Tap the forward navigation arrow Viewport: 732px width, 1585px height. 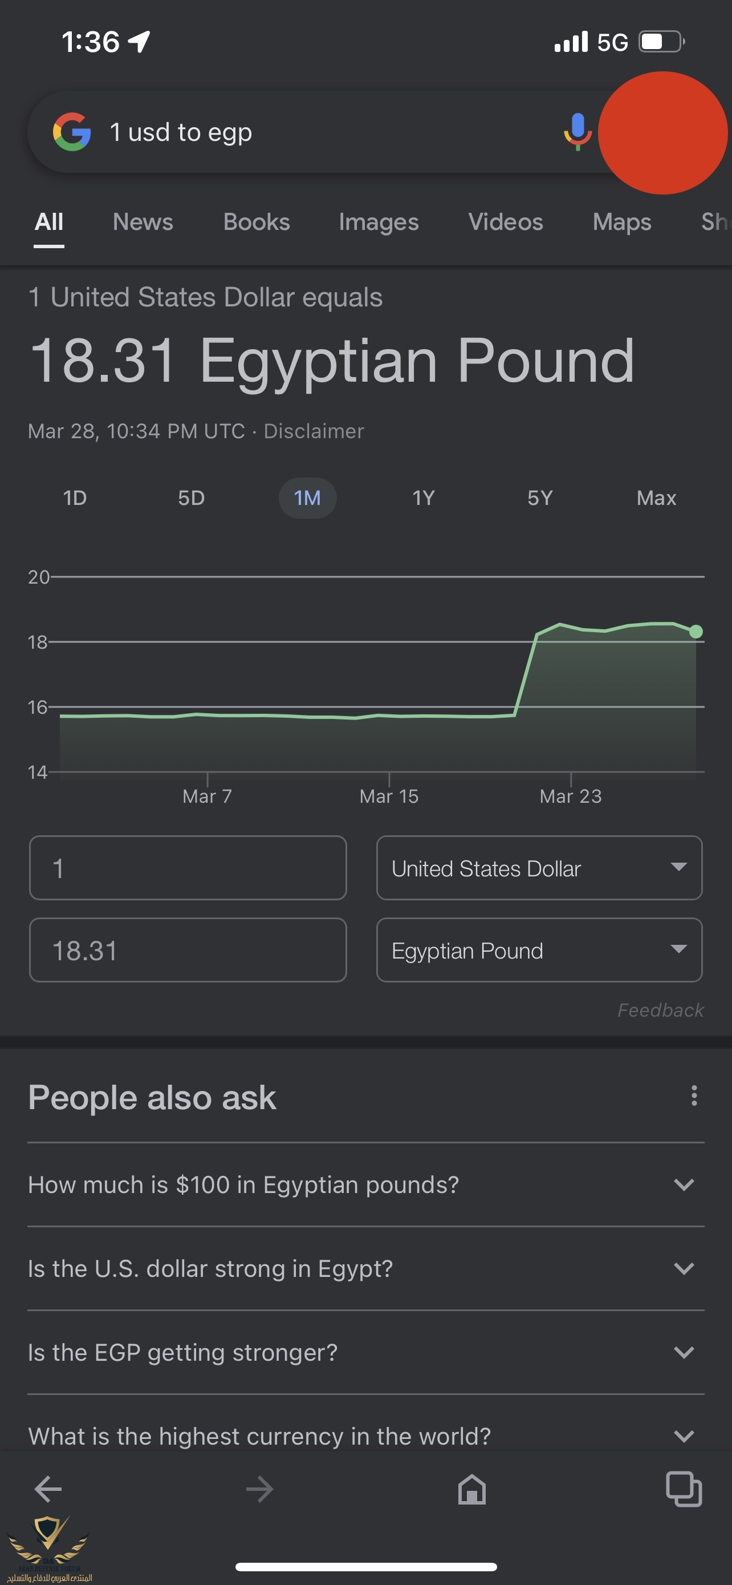(x=259, y=1490)
